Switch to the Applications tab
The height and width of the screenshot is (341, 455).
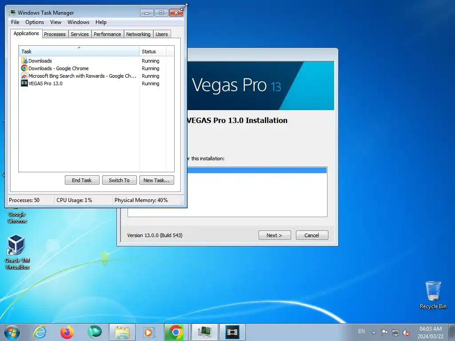click(x=26, y=33)
